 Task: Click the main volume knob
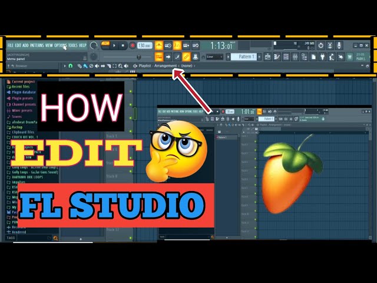(x=93, y=45)
